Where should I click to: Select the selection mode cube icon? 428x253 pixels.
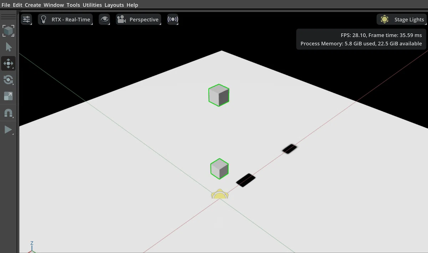[8, 31]
